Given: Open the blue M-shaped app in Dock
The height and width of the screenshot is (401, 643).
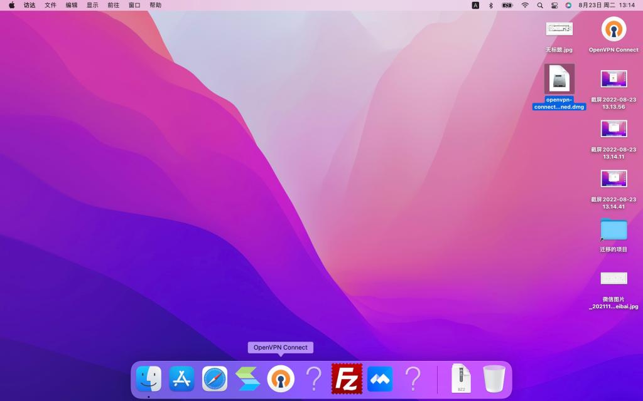Looking at the screenshot, I should point(380,378).
